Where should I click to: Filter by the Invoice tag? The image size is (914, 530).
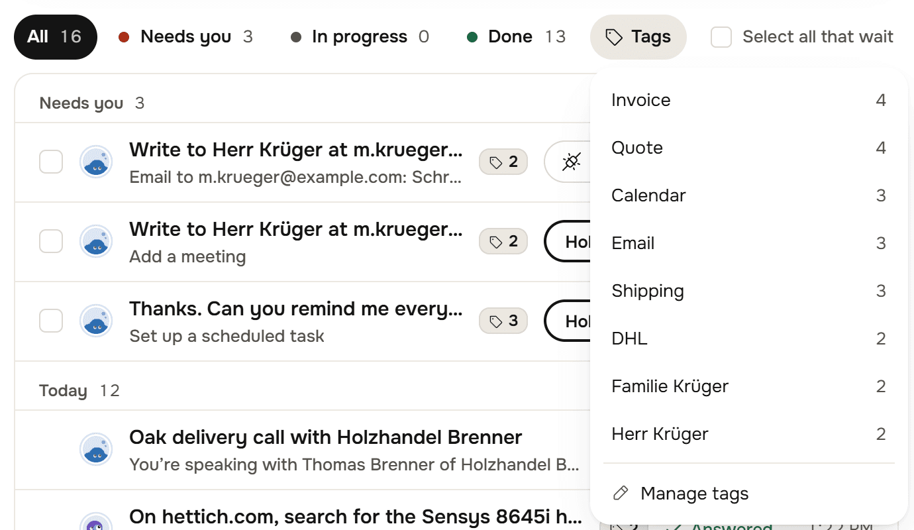pyautogui.click(x=748, y=100)
